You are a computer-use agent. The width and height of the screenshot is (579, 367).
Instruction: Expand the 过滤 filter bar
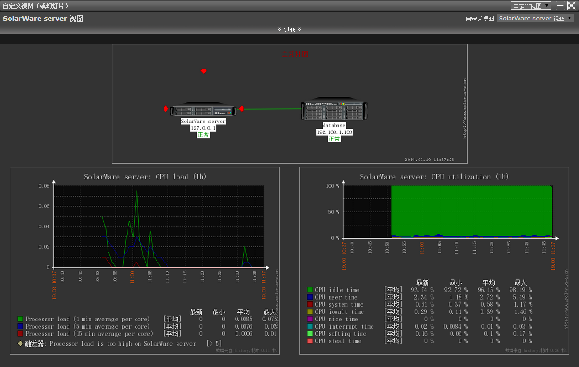pyautogui.click(x=289, y=29)
